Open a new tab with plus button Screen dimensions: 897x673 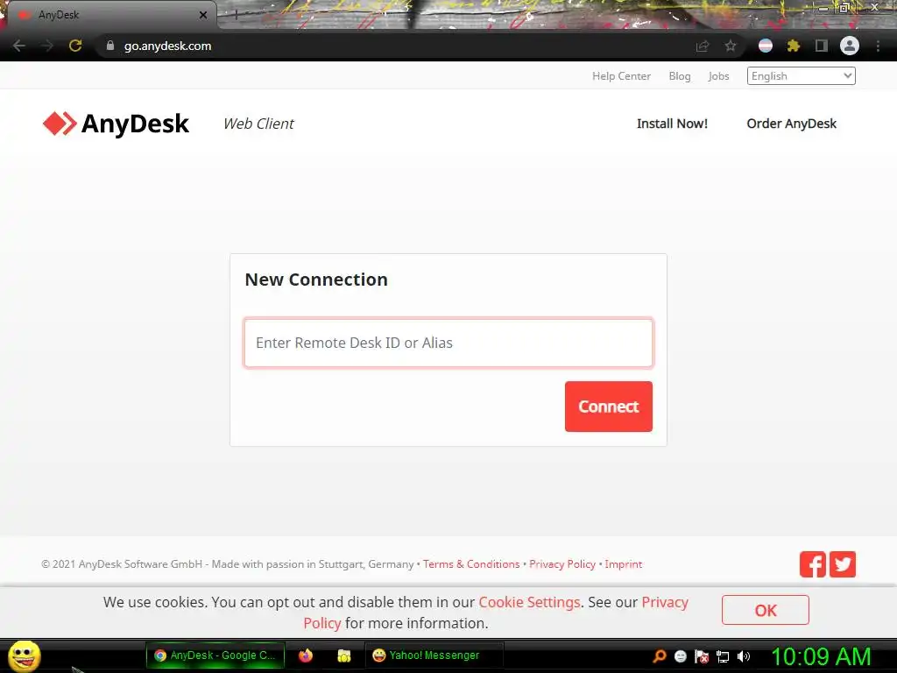(236, 16)
